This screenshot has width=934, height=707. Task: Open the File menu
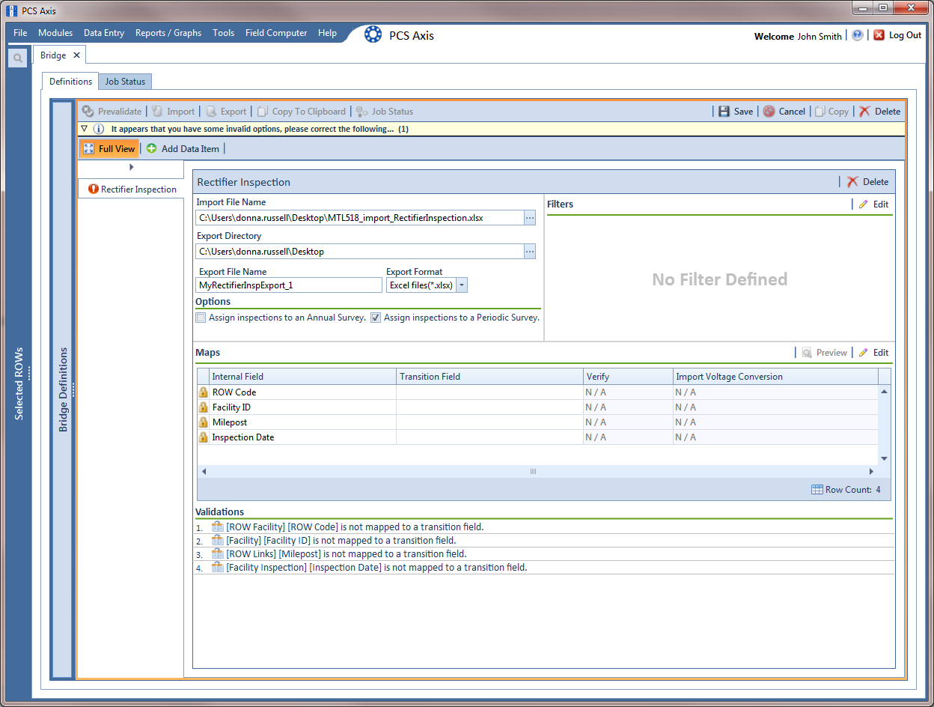click(x=20, y=33)
